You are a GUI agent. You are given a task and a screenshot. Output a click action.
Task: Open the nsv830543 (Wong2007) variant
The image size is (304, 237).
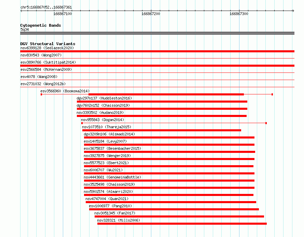point(41,55)
